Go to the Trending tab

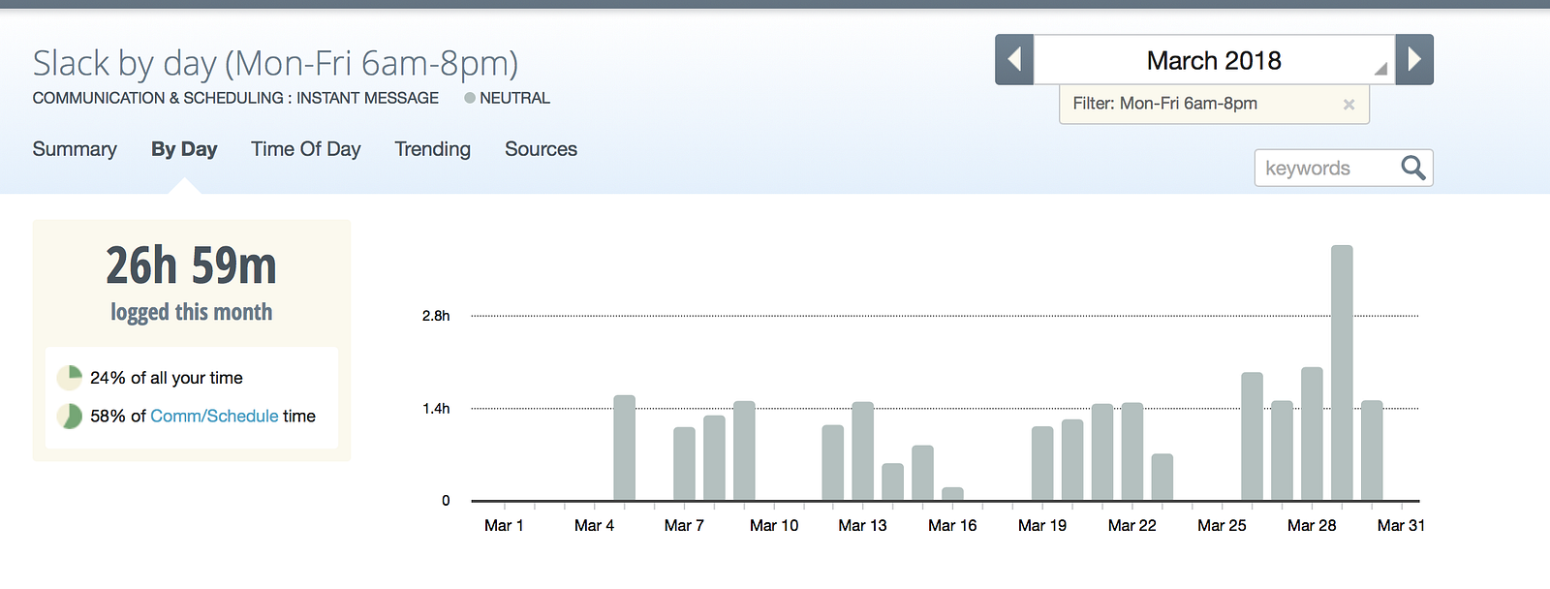point(433,149)
